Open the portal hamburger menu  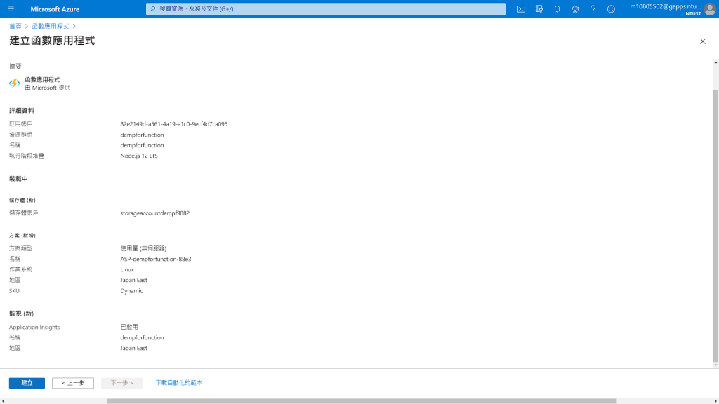[11, 8]
